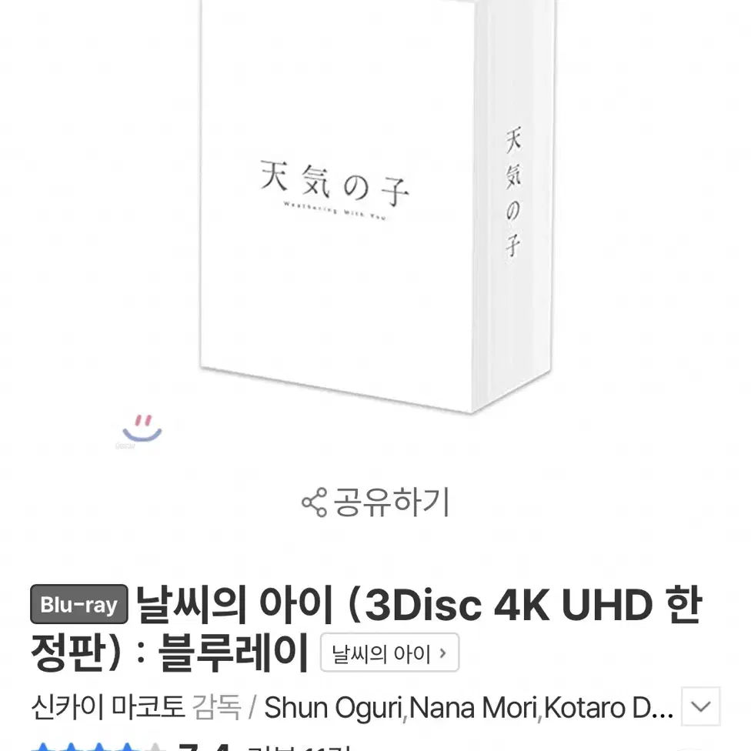Open Nana Mori cast link
The height and width of the screenshot is (751, 751).
coord(472,708)
